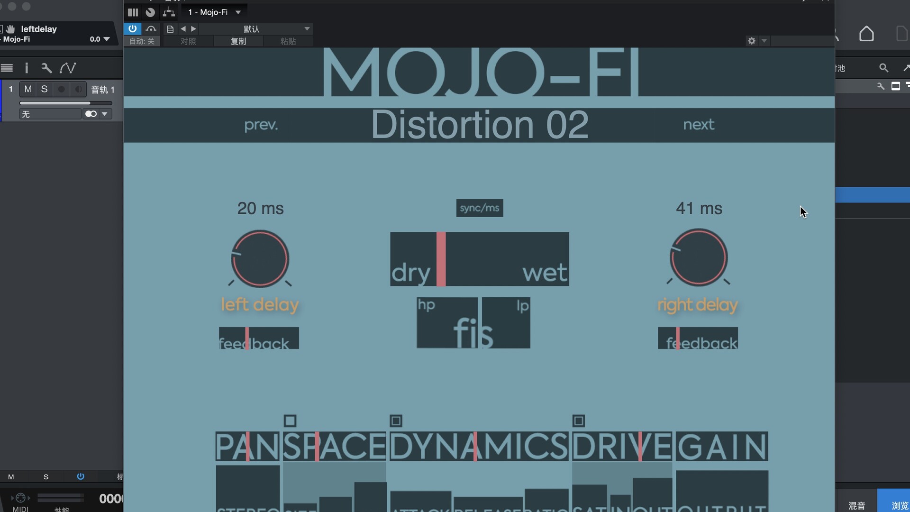Load the next preset with right arrow
This screenshot has width=910, height=512.
coord(193,29)
